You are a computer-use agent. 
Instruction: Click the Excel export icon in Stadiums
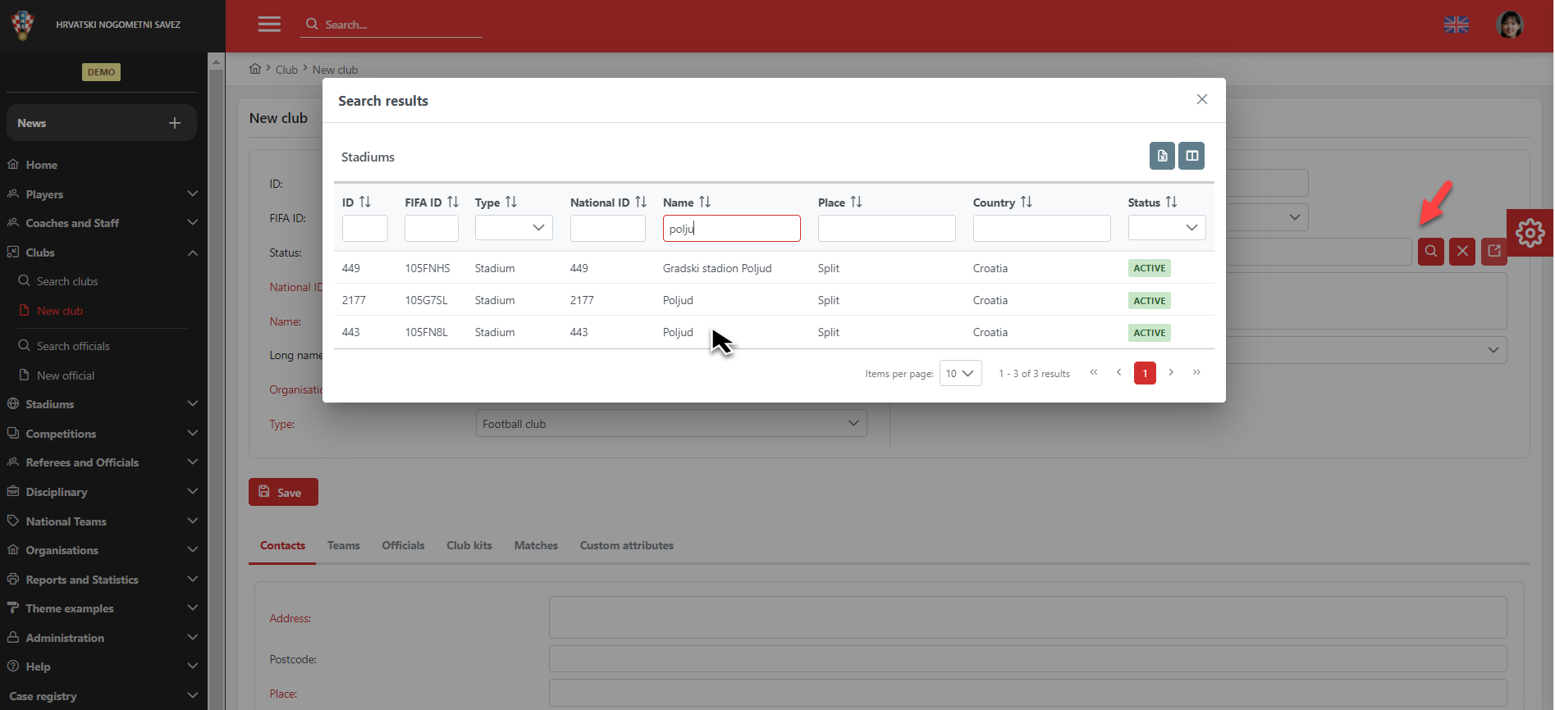(1162, 156)
